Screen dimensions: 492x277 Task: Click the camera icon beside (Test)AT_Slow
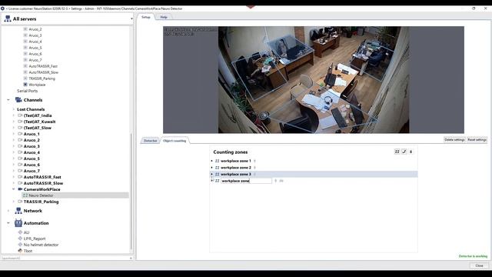(20, 128)
